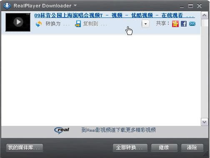Click the RealPlayer Downloader logo icon
The height and width of the screenshot is (158, 210).
[7, 6]
